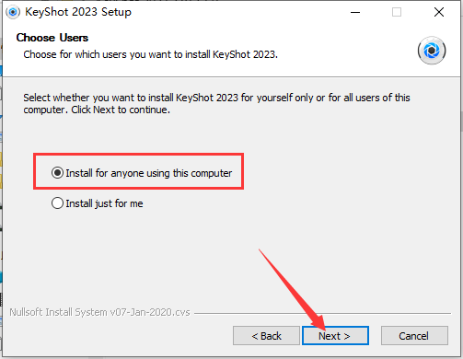Click the KeyShot icon in title bar

click(x=13, y=12)
